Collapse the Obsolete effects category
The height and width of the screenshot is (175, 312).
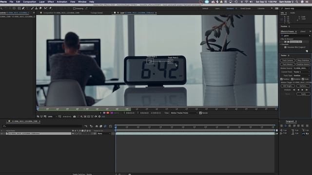281,44
